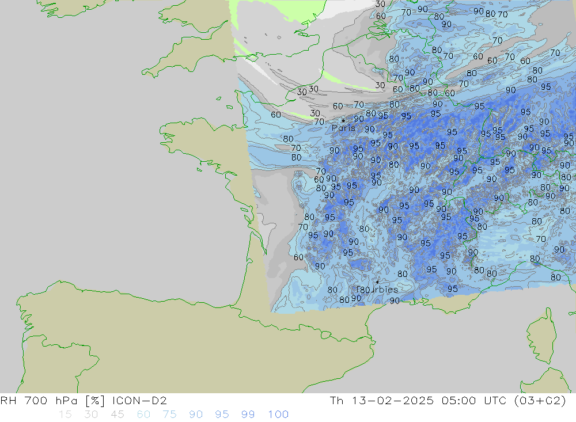The image size is (576, 422).
Task: Click the 'RH 700 hPa [%]' title text
Action: click(x=53, y=401)
